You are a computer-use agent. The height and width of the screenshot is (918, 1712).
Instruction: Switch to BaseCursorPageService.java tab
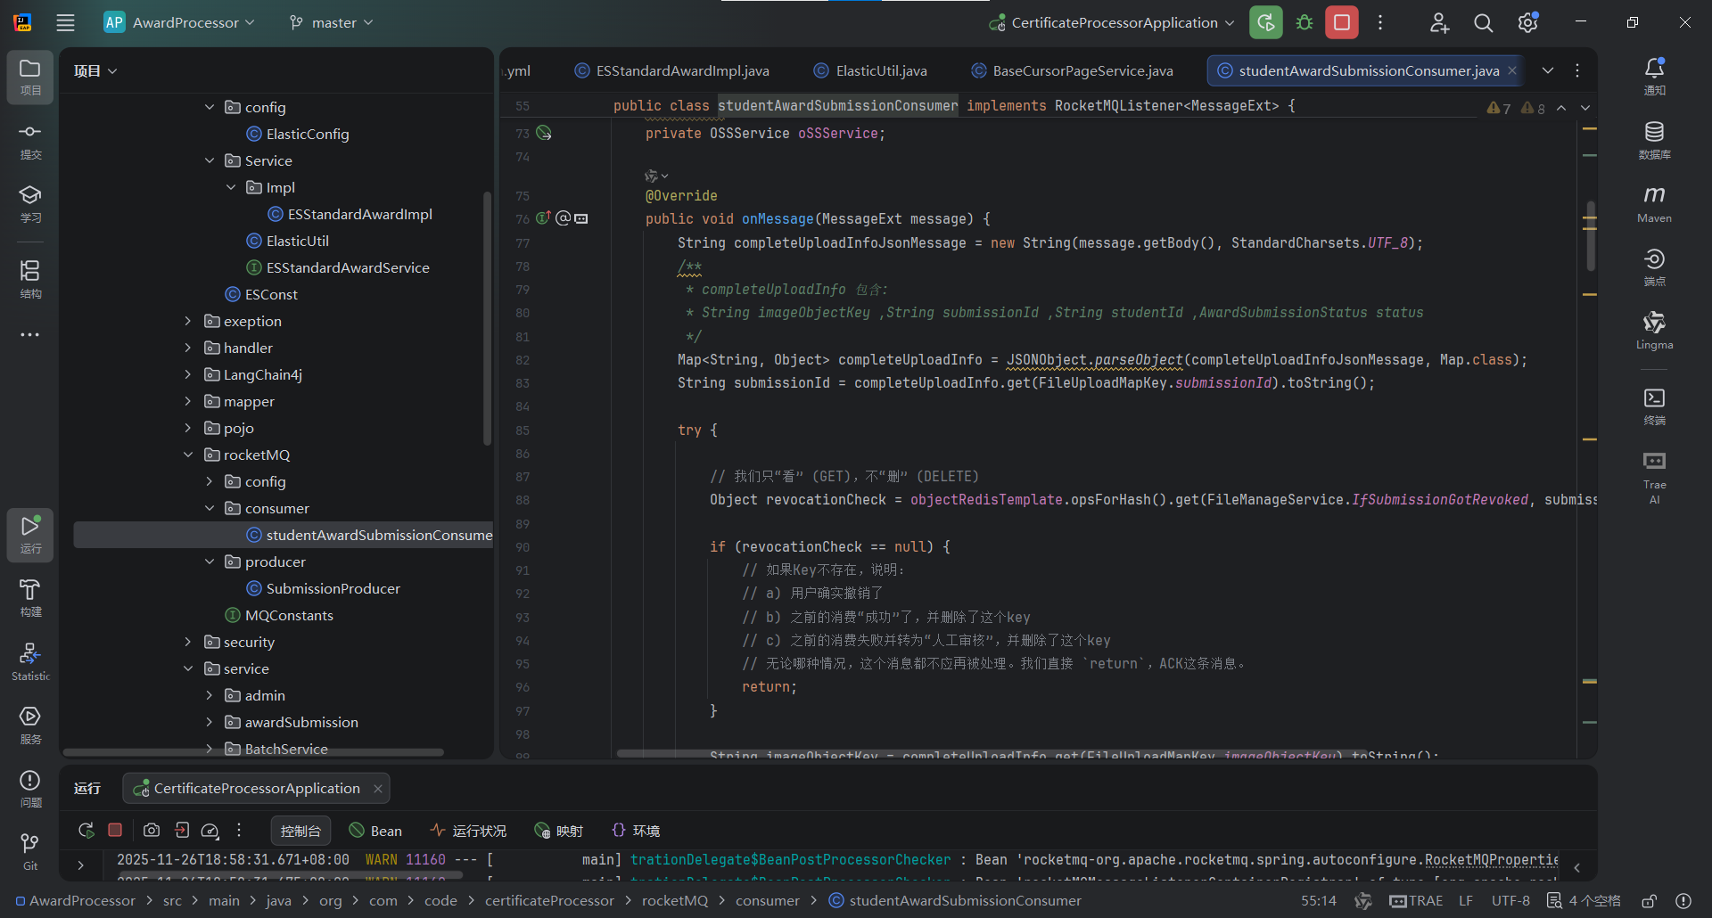pos(1073,70)
